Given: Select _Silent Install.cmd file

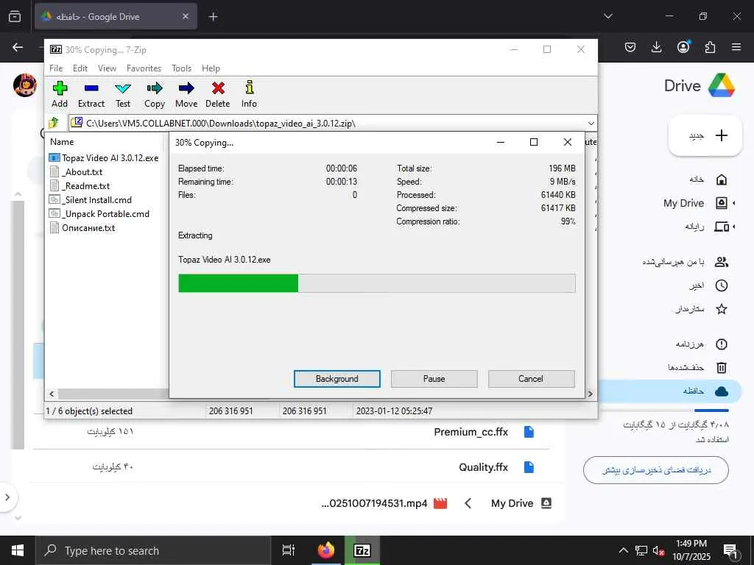Looking at the screenshot, I should pyautogui.click(x=91, y=200).
